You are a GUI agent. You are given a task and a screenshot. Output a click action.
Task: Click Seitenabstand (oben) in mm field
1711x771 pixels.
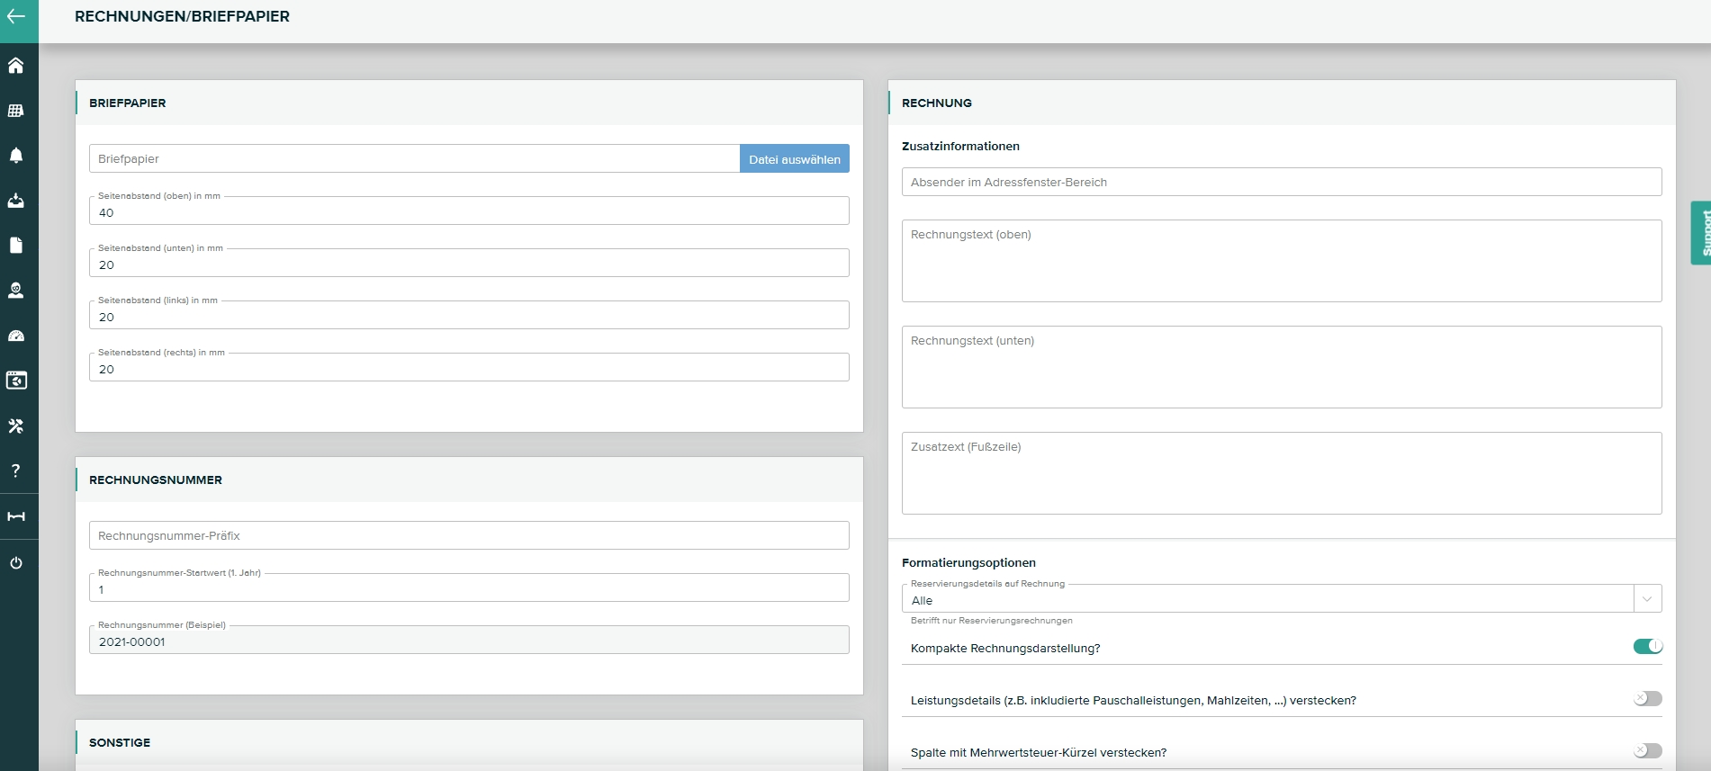tap(468, 212)
